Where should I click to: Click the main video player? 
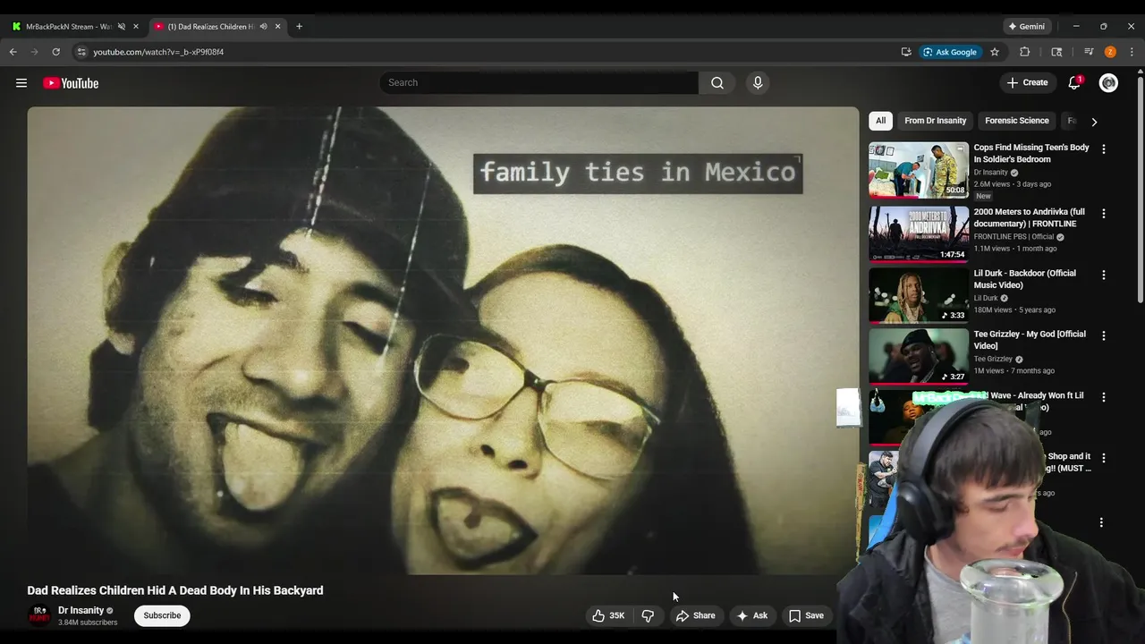coord(443,341)
